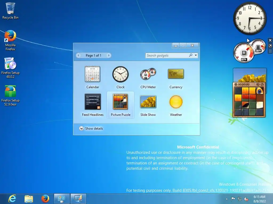Open Internet Explorer from the taskbar
The image size is (273, 204).
pos(12,199)
